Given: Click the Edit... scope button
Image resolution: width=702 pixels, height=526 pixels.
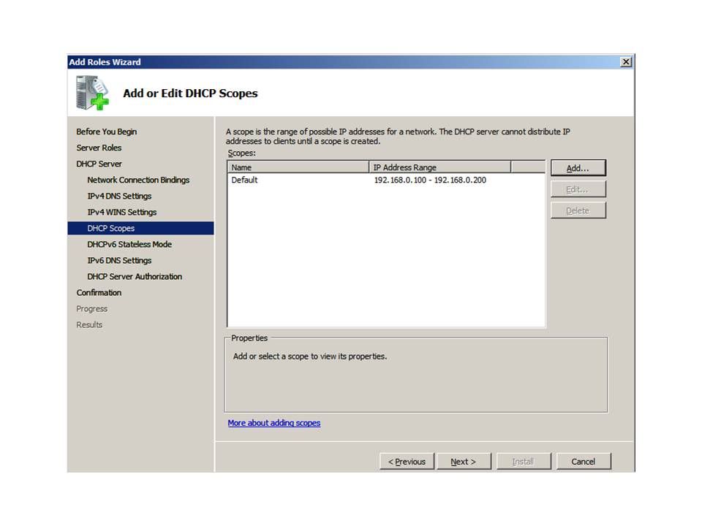Looking at the screenshot, I should coord(578,189).
